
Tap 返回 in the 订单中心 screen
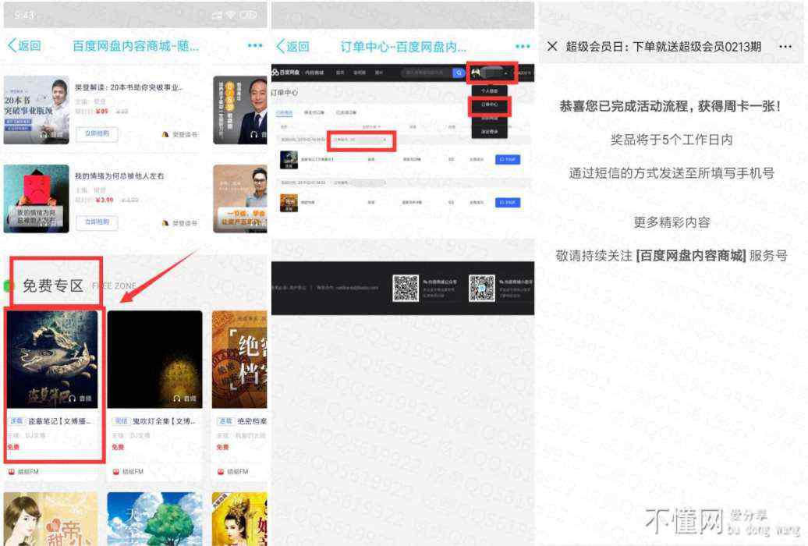tap(292, 46)
